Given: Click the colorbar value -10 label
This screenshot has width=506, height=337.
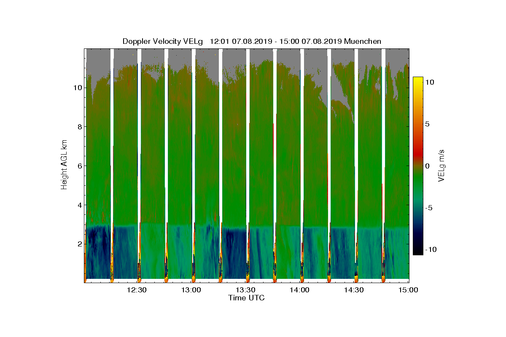Looking at the screenshot, I should 431,249.
